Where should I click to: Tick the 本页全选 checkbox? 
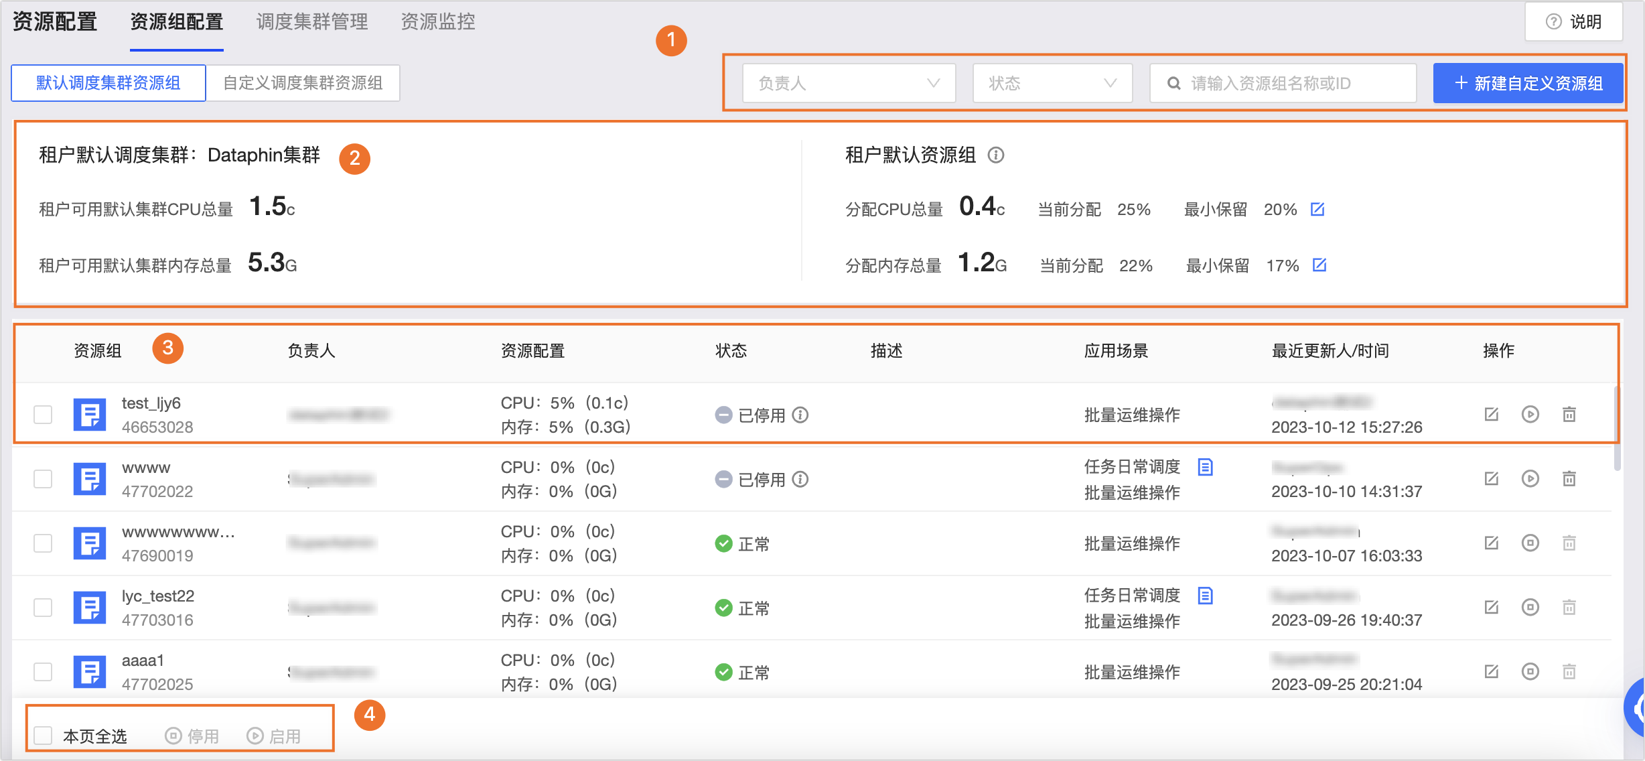click(x=43, y=736)
